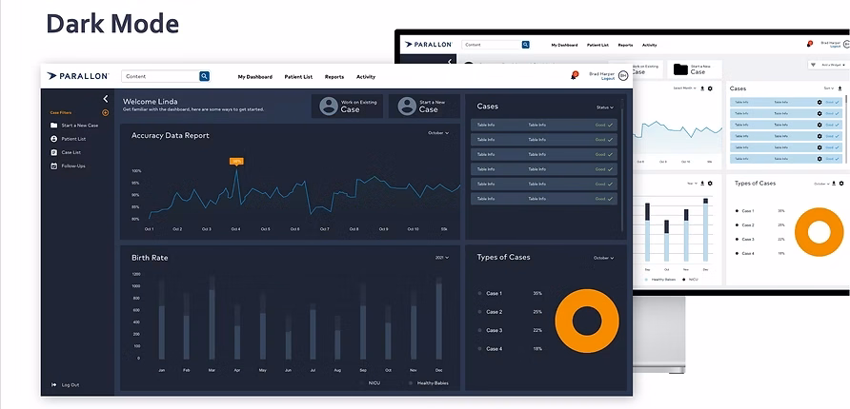The width and height of the screenshot is (850, 409).
Task: Click the Parallon logo in light monitor dashboard
Action: coord(428,45)
